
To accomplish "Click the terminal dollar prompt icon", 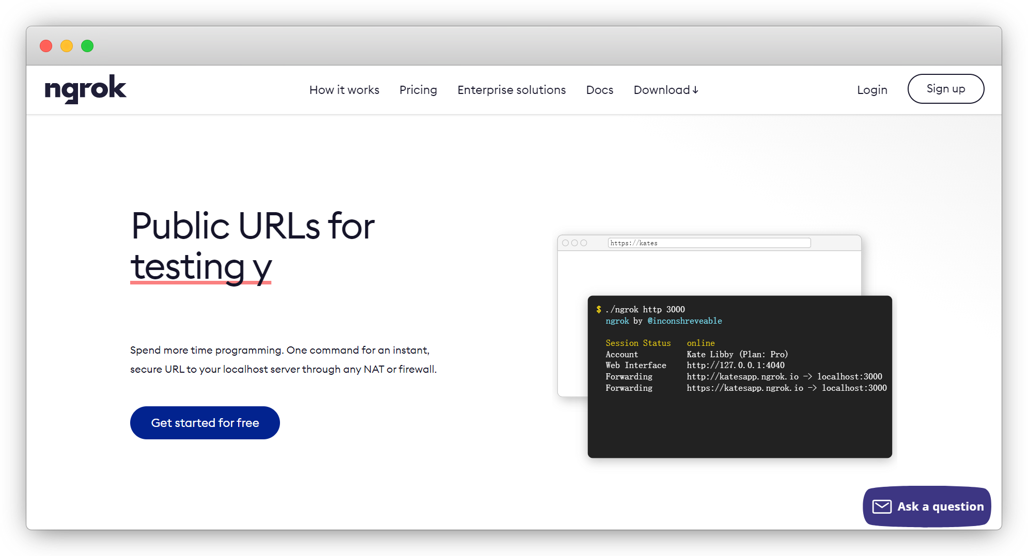I will point(599,309).
